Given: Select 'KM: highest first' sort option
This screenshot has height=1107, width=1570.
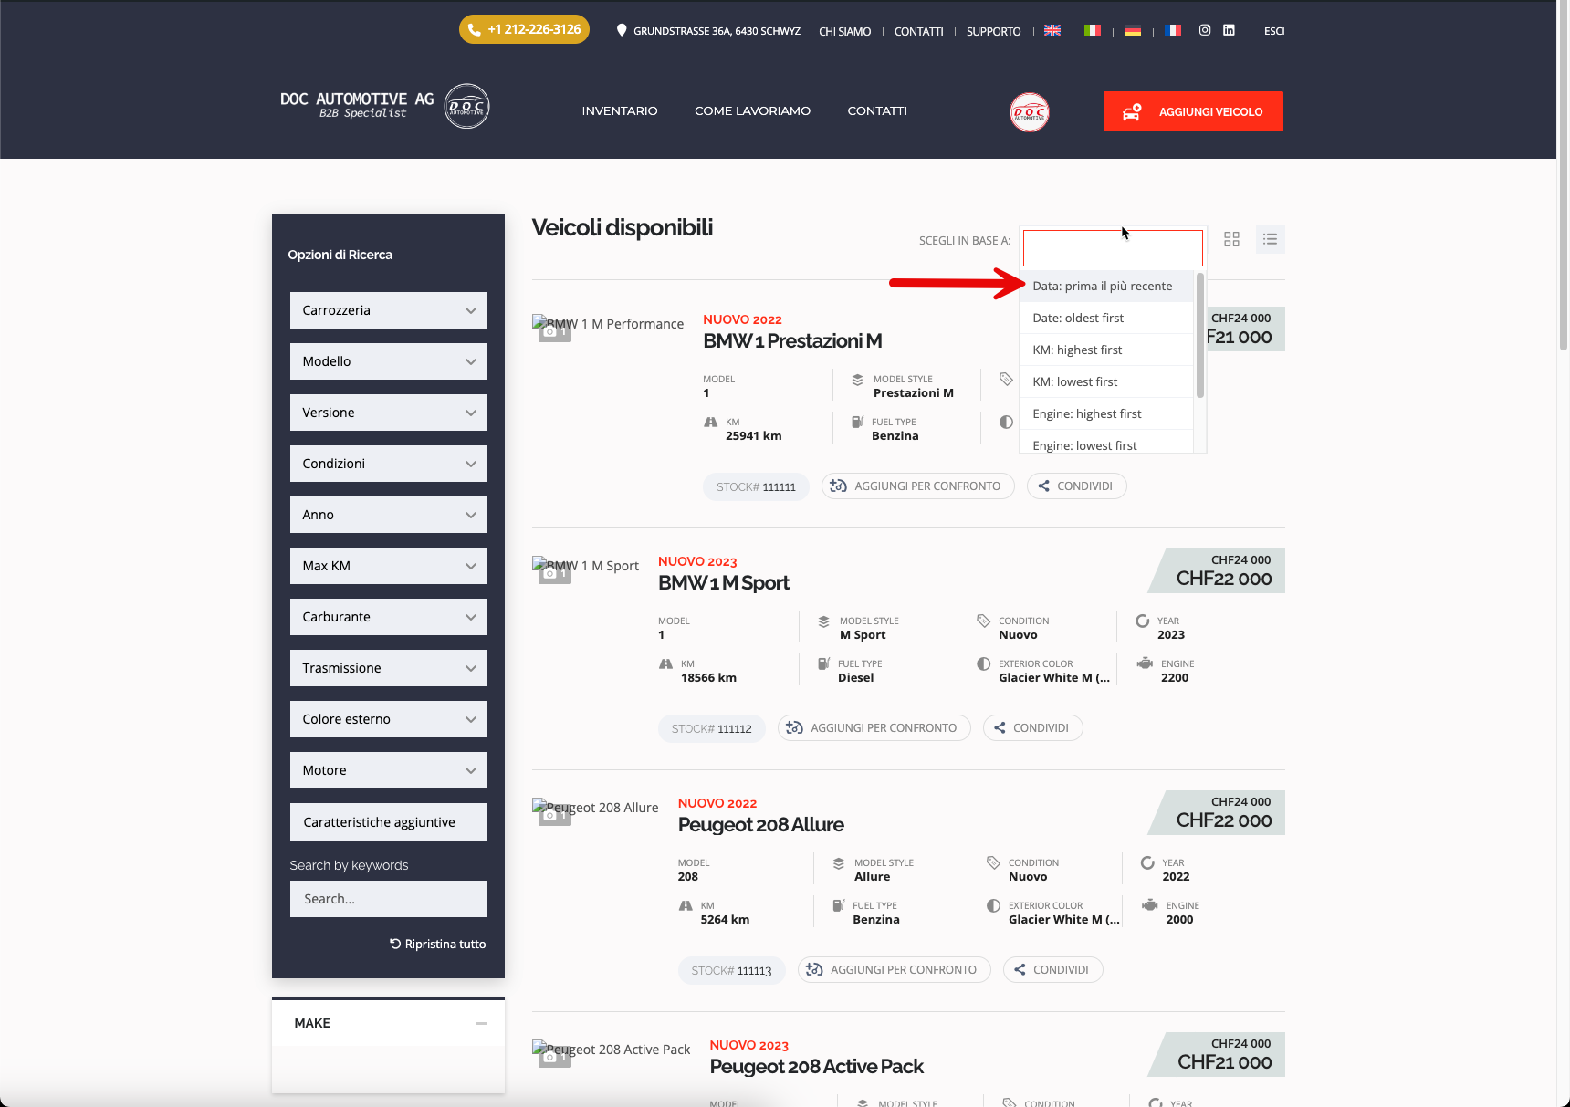Looking at the screenshot, I should coord(1106,350).
